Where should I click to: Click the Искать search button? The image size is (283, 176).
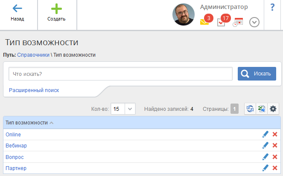pyautogui.click(x=257, y=74)
